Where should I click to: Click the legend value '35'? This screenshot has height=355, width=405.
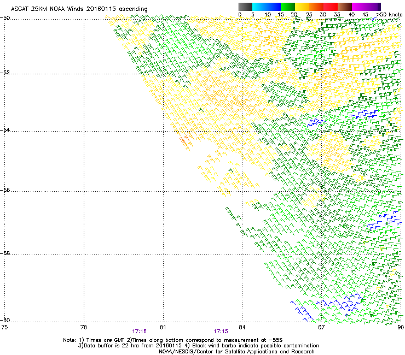tap(337, 15)
